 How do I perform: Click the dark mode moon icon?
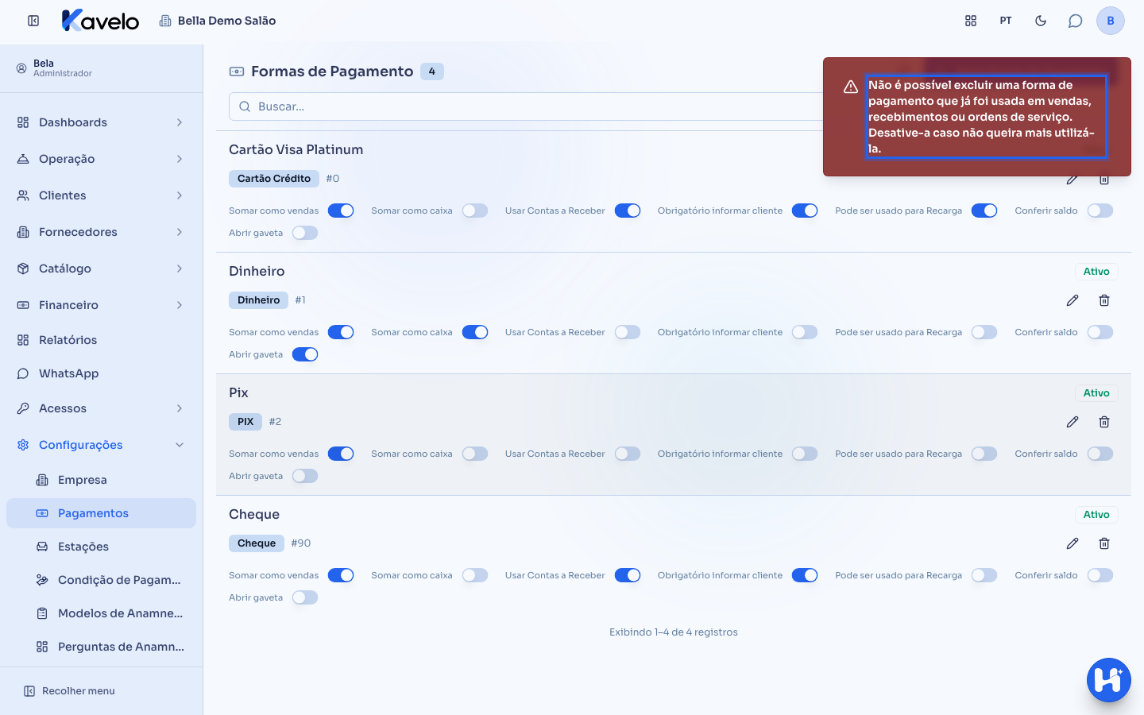click(x=1041, y=21)
